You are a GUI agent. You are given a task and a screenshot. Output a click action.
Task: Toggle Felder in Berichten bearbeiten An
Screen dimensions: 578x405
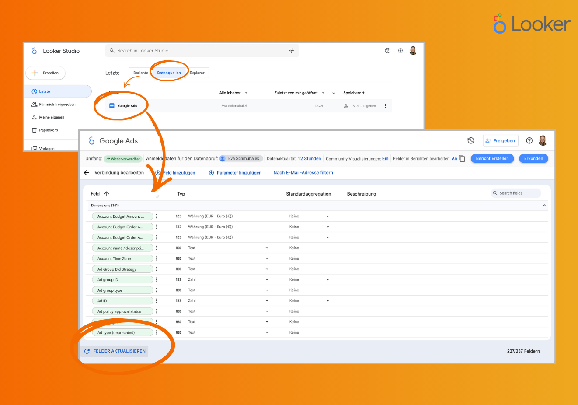454,159
